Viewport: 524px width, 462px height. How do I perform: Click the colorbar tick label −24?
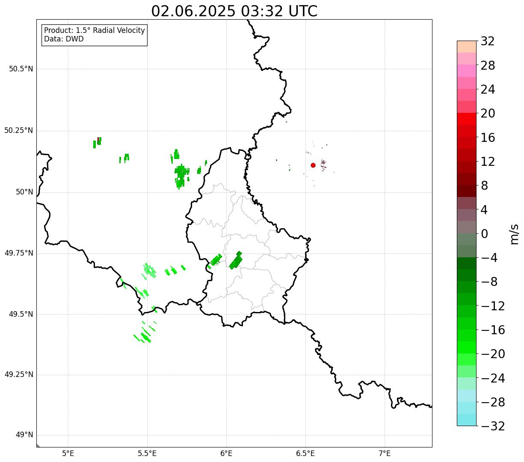493,378
